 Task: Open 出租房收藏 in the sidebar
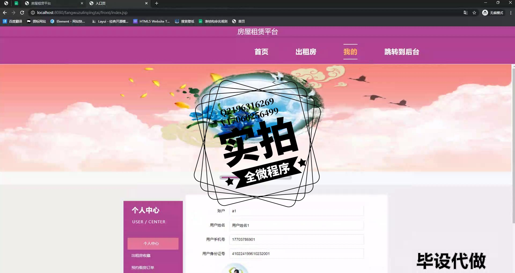pos(141,256)
